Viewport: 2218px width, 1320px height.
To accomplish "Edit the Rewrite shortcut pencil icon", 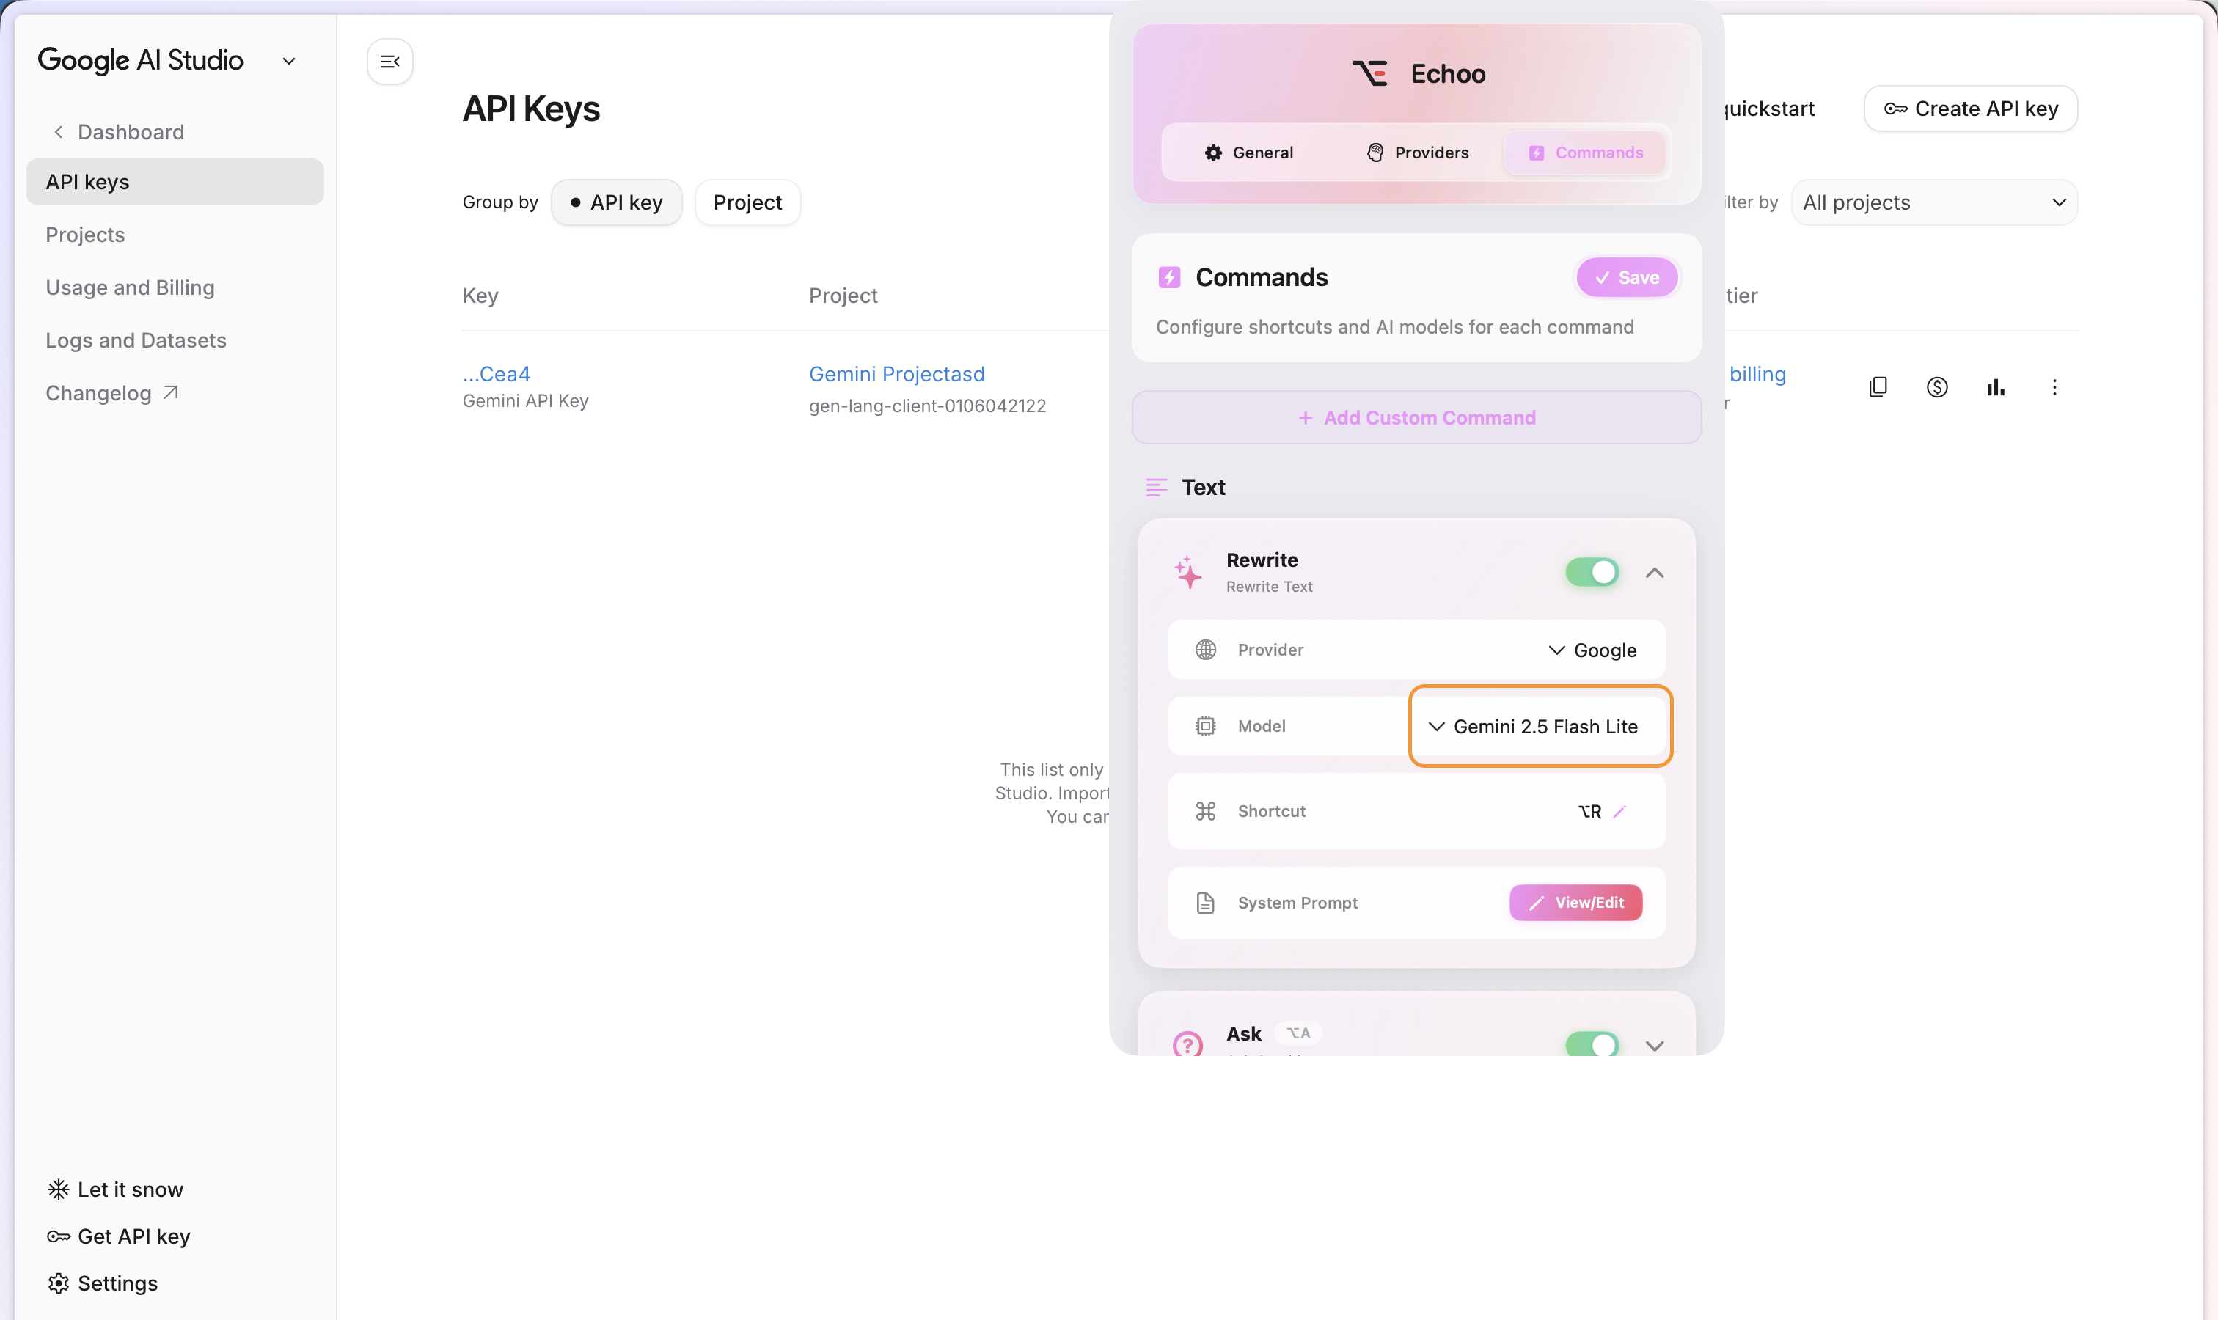I will coord(1619,811).
